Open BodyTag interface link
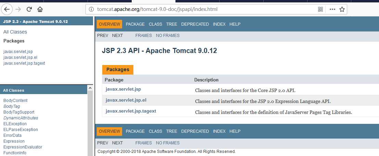The height and width of the screenshot is (156, 379). point(12,106)
